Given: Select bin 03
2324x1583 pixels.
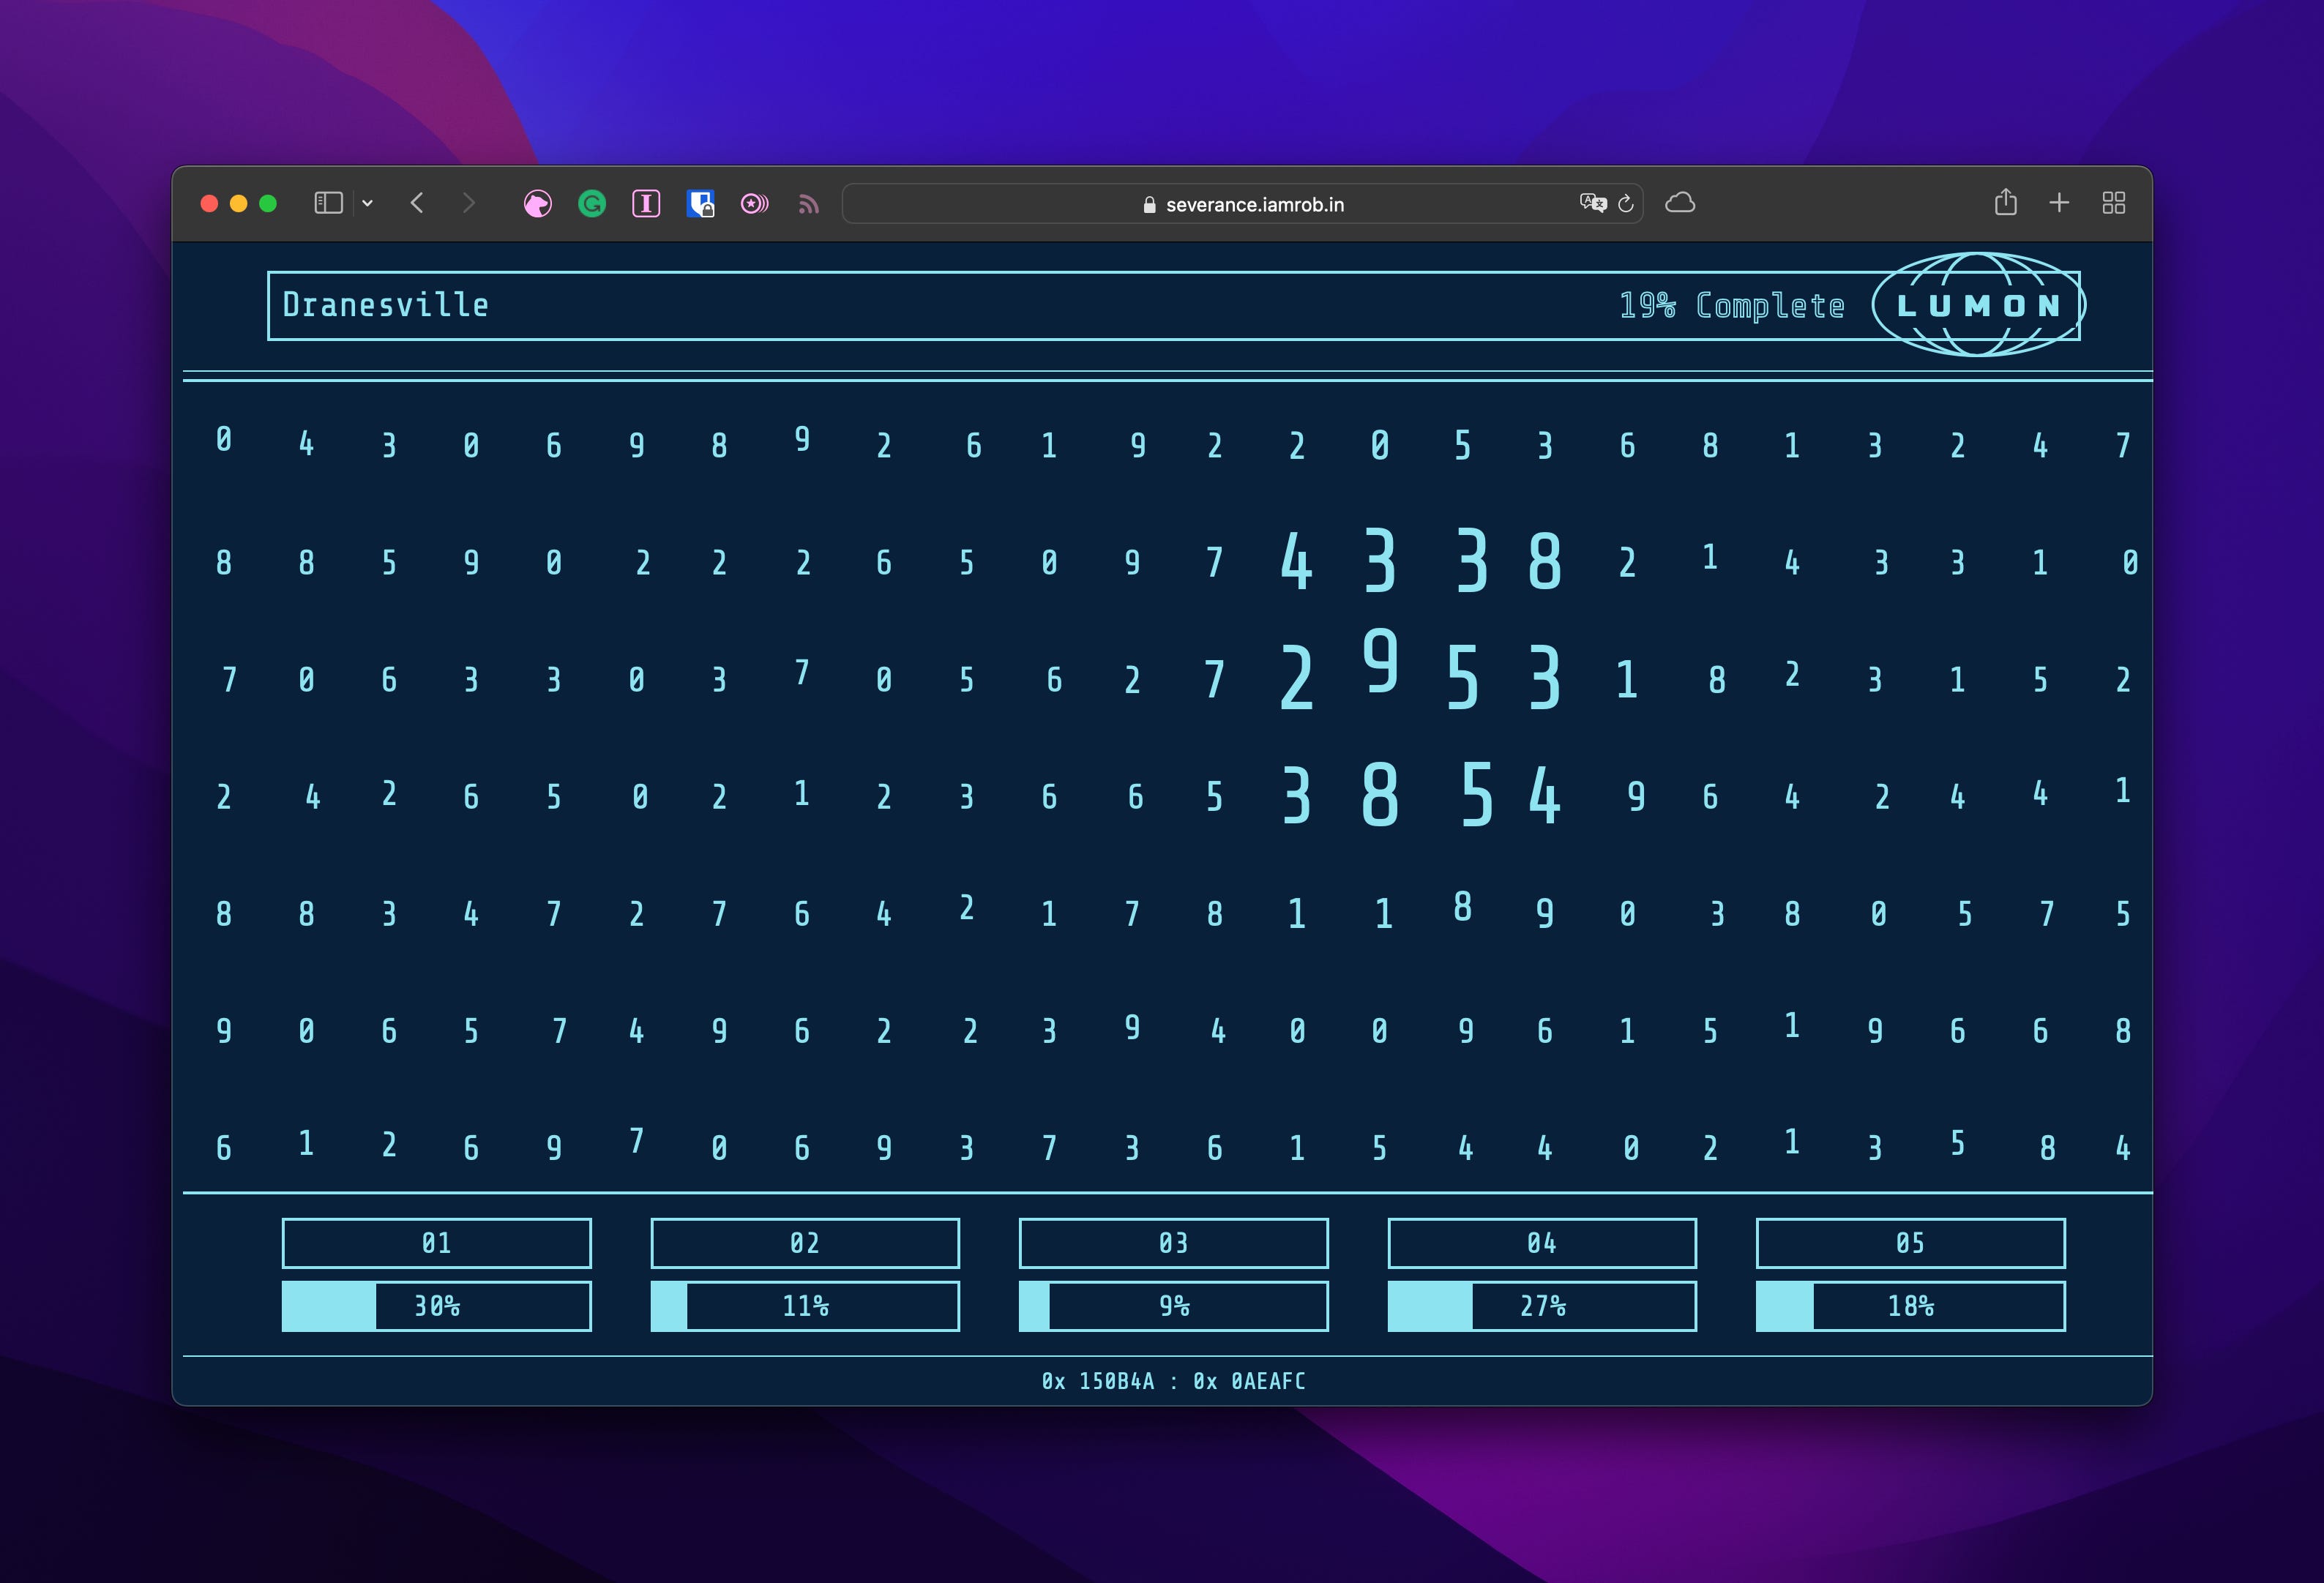Looking at the screenshot, I should [x=1173, y=1243].
